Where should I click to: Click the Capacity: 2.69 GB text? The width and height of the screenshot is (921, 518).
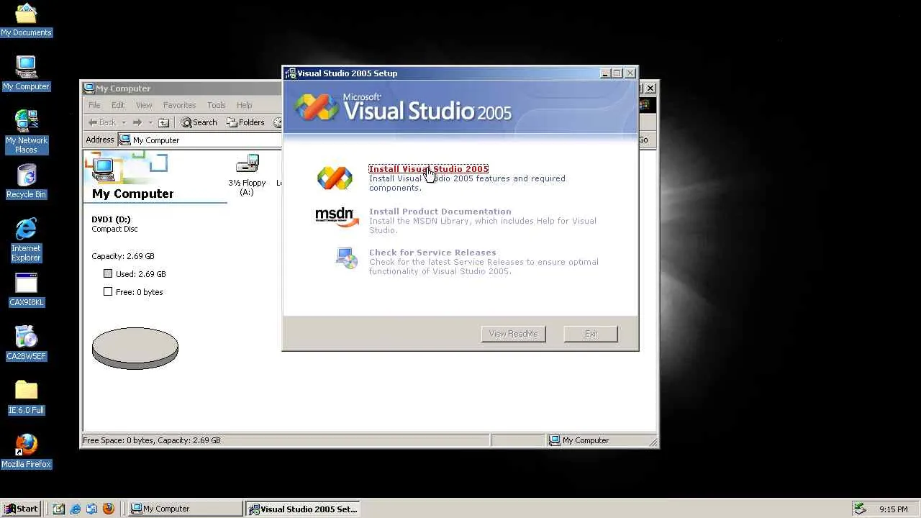[x=123, y=256]
